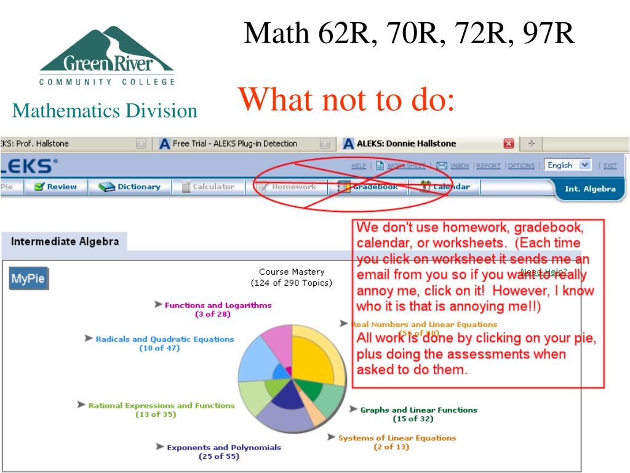Screen dimensions: 630x473
Task: Open the OPTIONS link
Action: click(521, 166)
